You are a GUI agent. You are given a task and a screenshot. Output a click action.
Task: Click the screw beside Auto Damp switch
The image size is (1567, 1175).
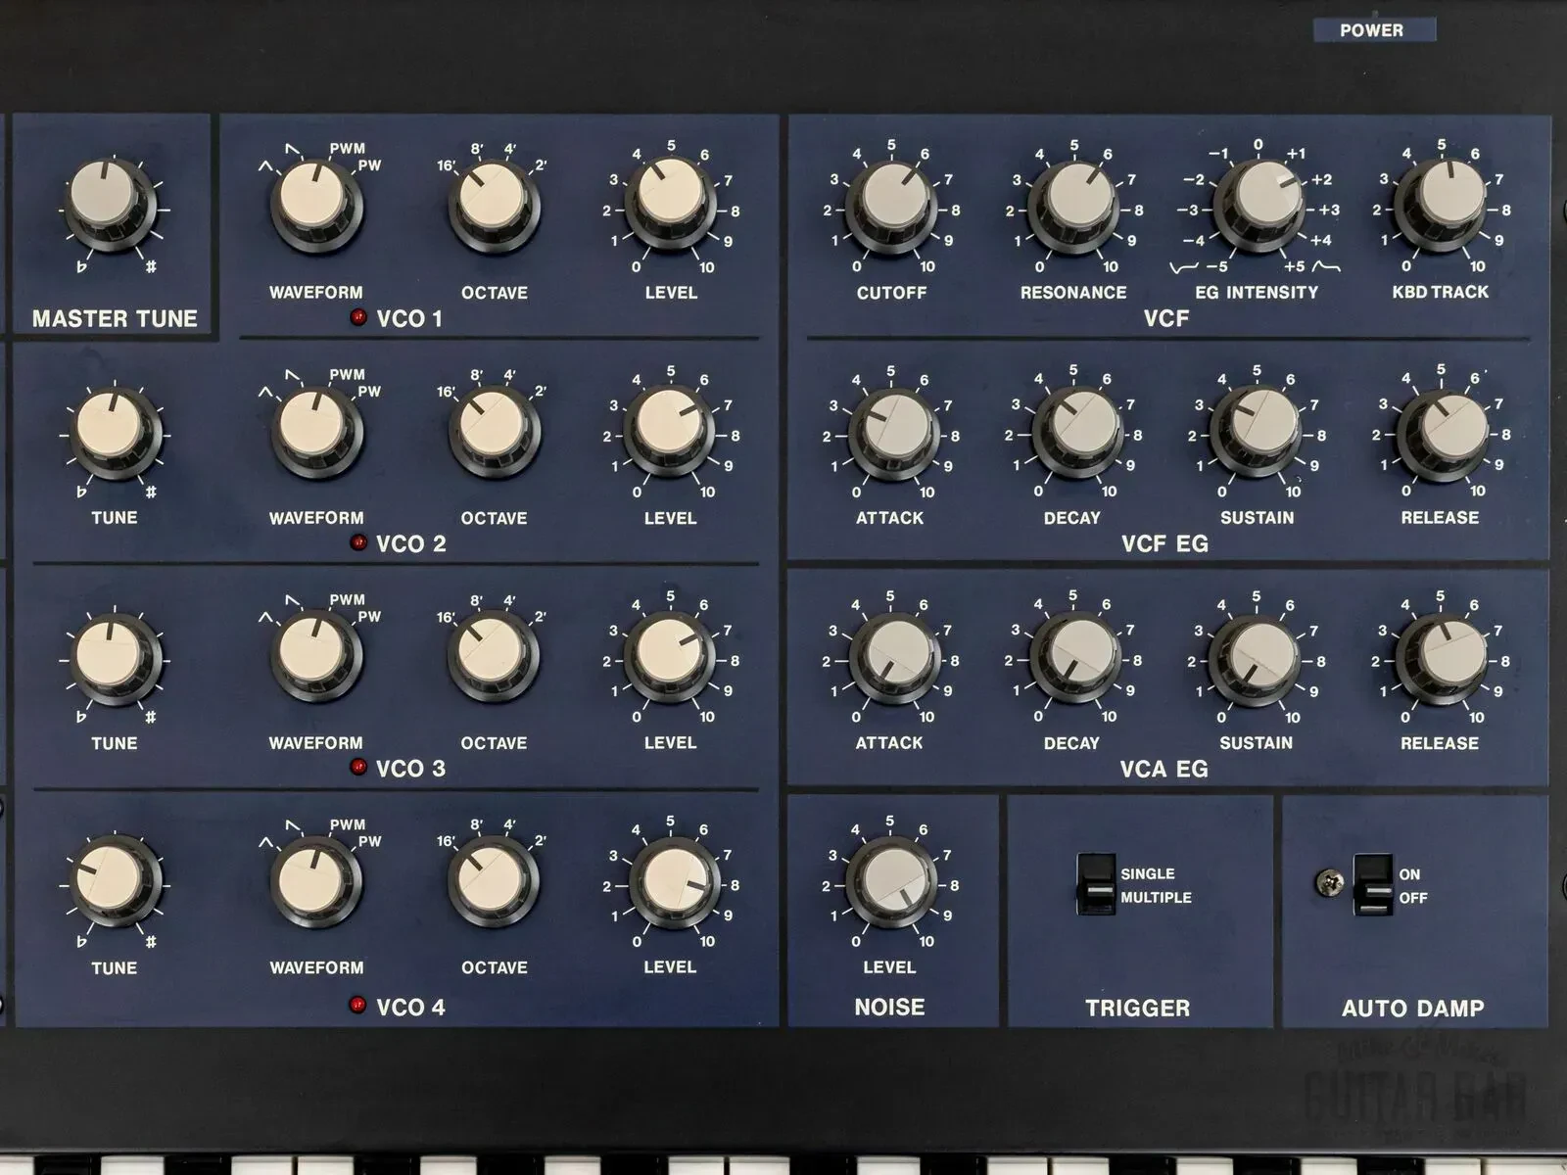pyautogui.click(x=1326, y=882)
